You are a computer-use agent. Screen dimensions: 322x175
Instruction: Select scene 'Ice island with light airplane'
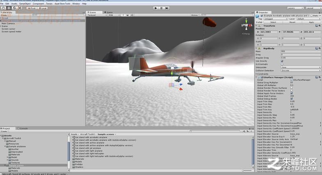point(87,150)
